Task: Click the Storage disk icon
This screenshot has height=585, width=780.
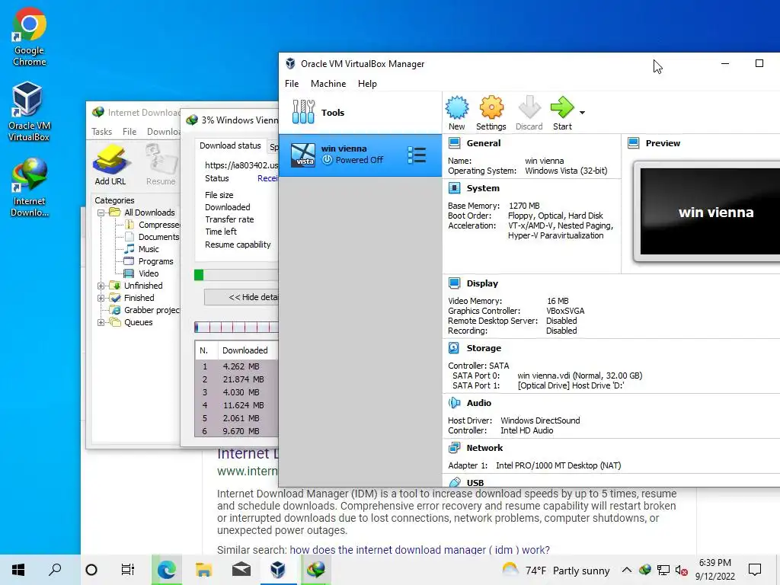Action: pyautogui.click(x=454, y=347)
